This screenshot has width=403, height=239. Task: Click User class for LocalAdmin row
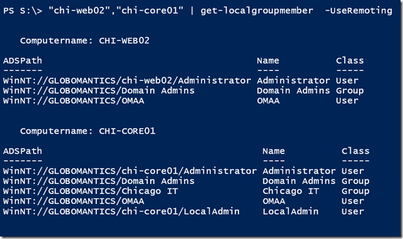353,212
